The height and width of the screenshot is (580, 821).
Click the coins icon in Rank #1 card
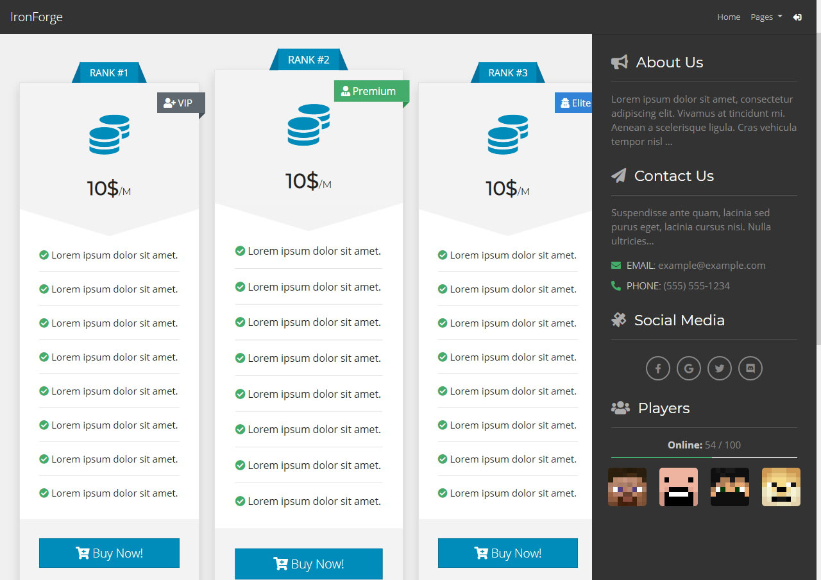pyautogui.click(x=109, y=134)
